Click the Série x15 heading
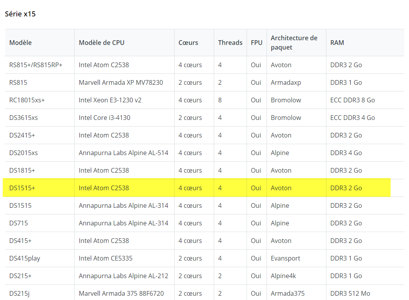This screenshot has height=300, width=409. [x=20, y=14]
